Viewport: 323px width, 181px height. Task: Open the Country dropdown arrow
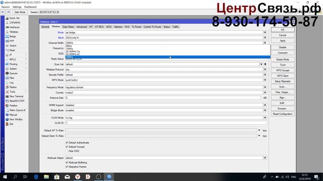(265, 93)
